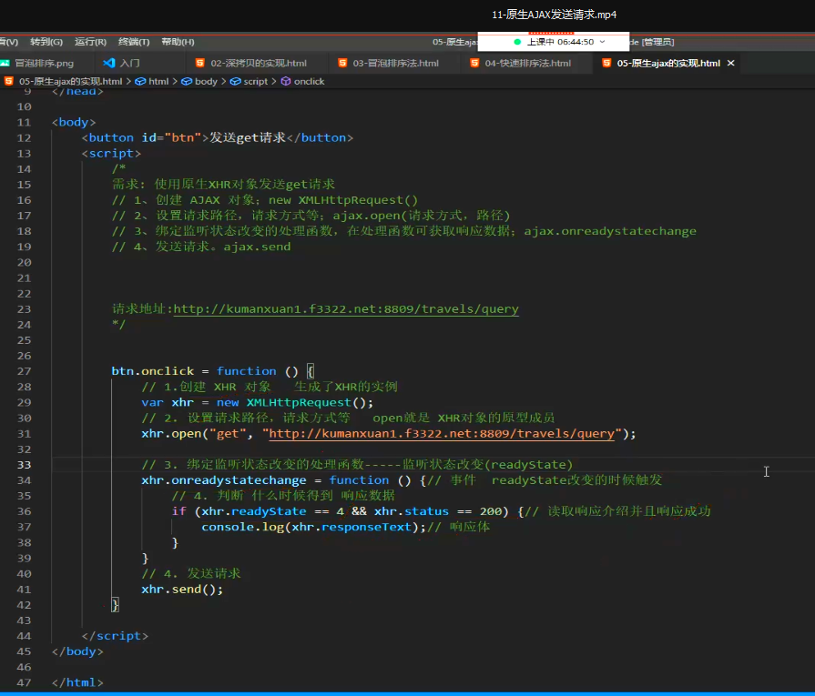Viewport: 815px width, 696px height.
Task: Click the XMLHttpRequest constructor on line 29
Action: tap(299, 402)
